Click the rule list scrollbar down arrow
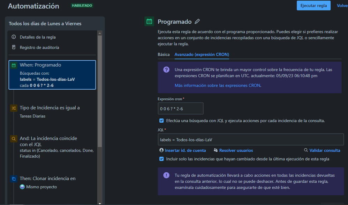The height and width of the screenshot is (205, 348). pos(100,203)
